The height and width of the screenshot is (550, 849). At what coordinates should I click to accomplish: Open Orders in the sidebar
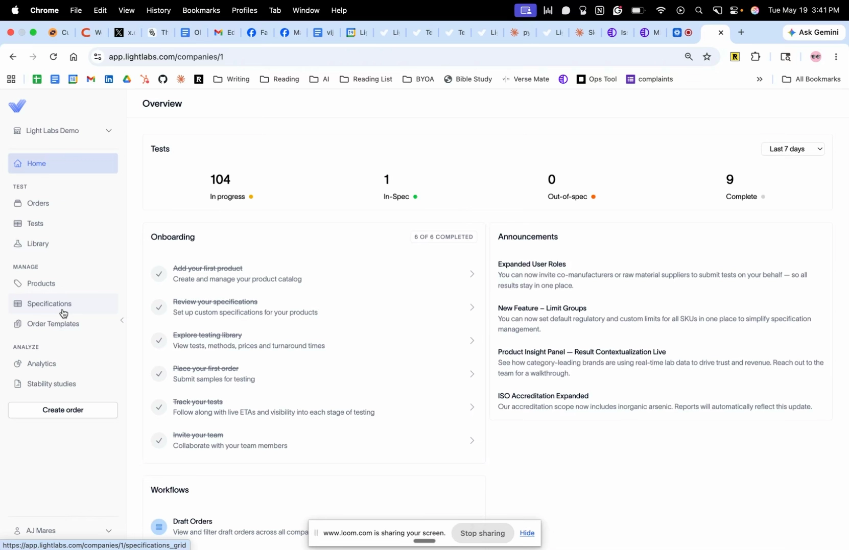(x=63, y=203)
